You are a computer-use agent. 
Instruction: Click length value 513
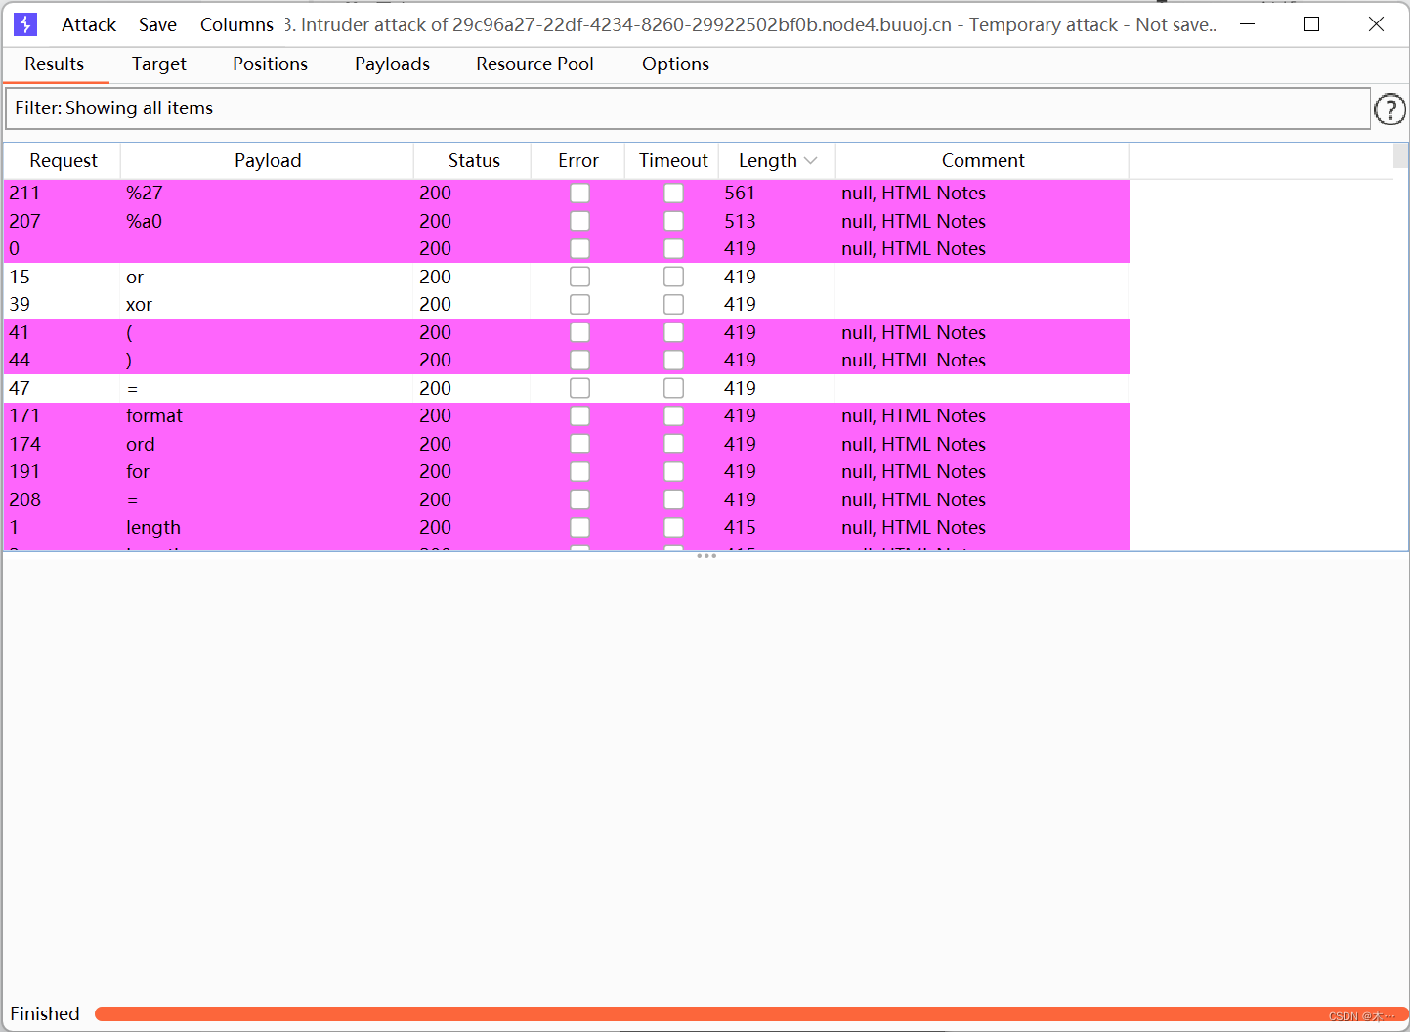740,221
